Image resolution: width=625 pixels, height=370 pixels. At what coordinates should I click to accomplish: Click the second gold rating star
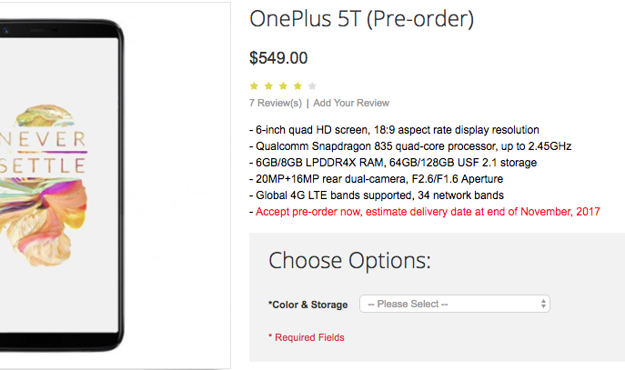pyautogui.click(x=269, y=86)
